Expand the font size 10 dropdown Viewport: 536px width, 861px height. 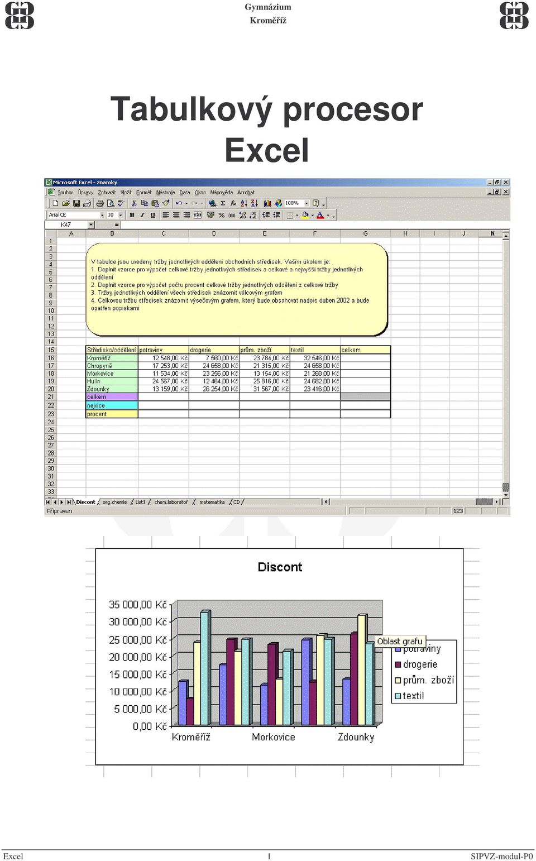coord(121,215)
